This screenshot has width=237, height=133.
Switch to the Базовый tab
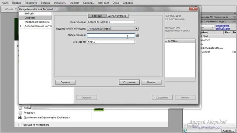[97, 16]
